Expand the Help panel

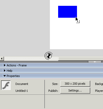(5, 71)
